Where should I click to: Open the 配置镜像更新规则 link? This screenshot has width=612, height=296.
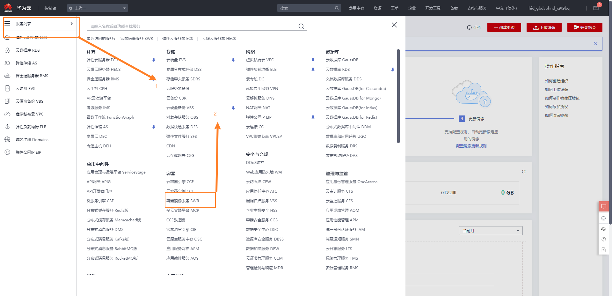471,146
